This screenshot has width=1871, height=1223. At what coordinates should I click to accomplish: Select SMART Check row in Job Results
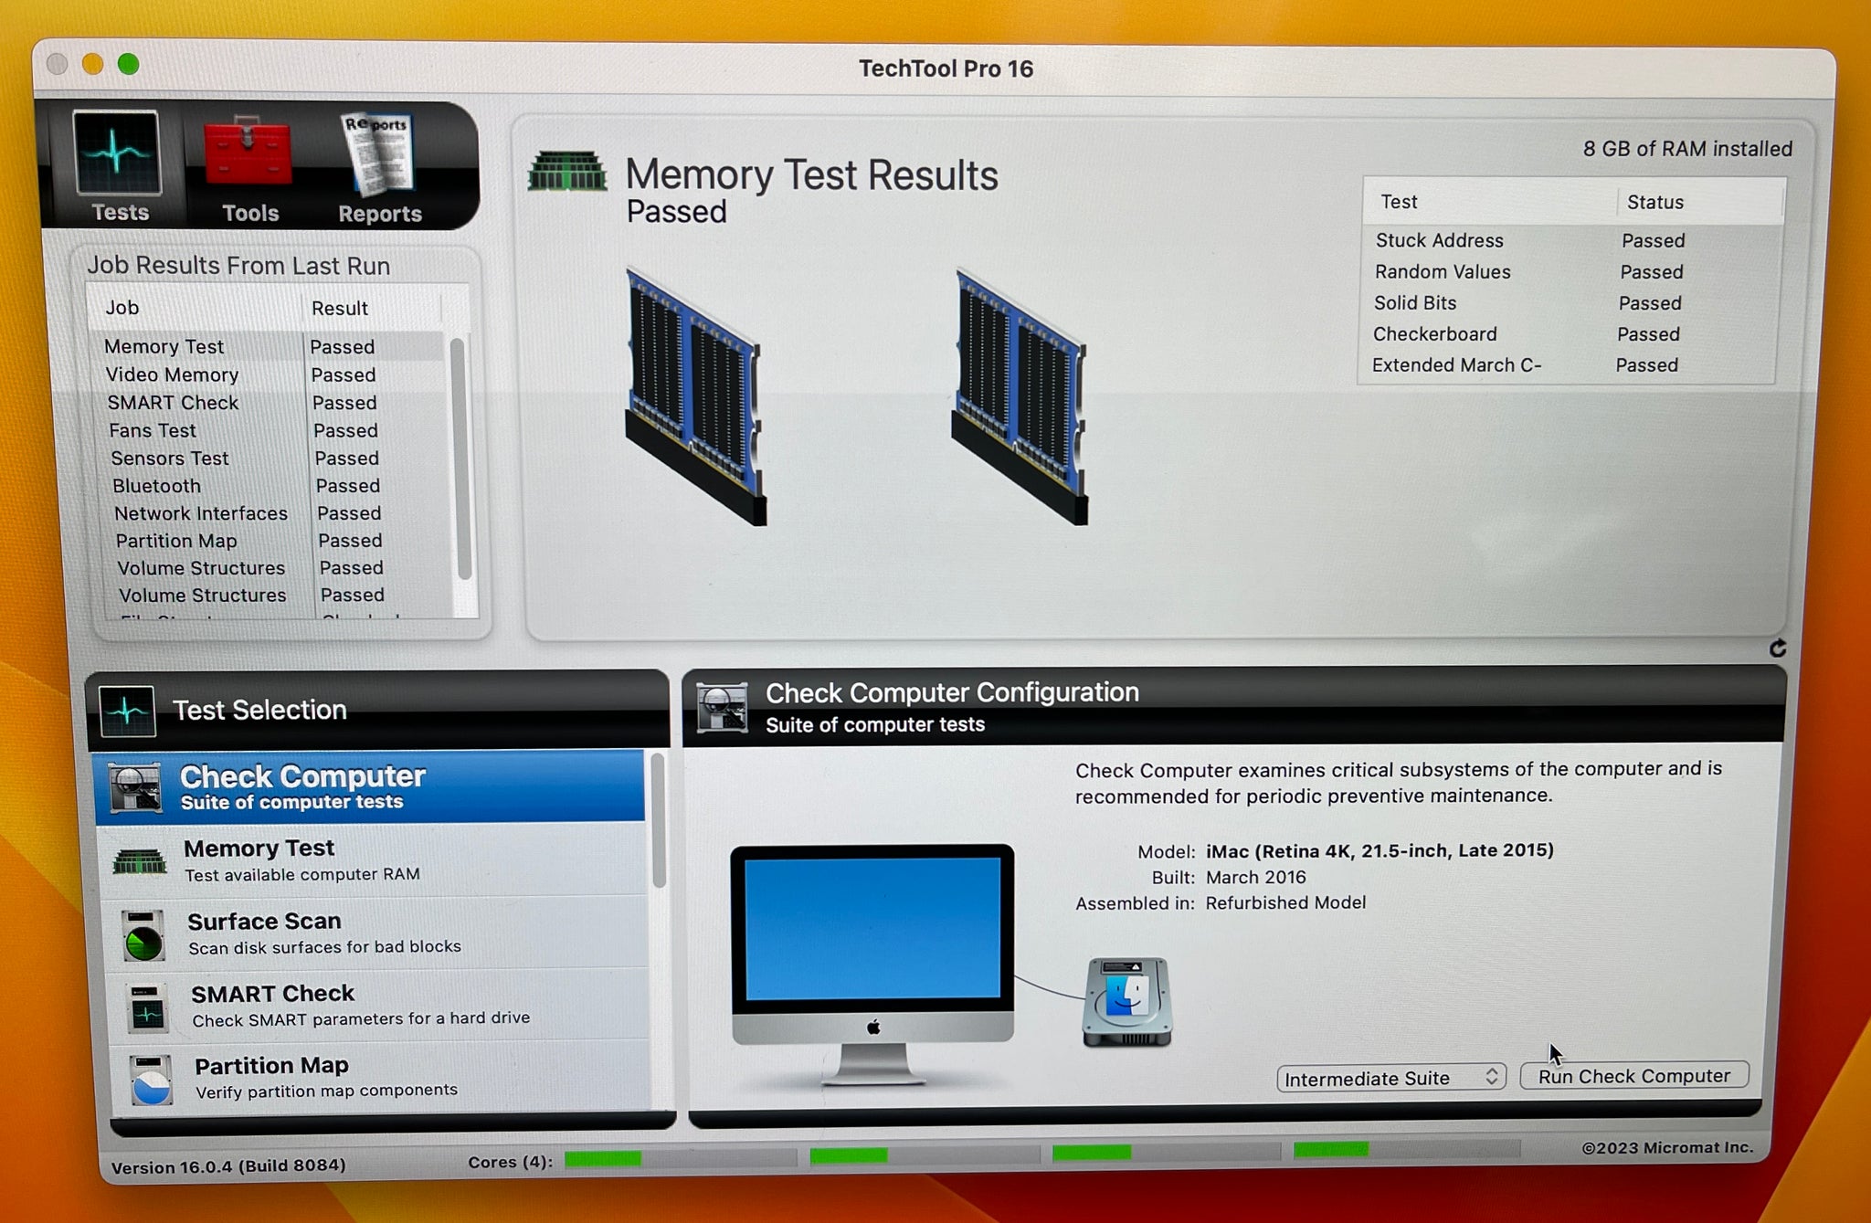[x=271, y=403]
